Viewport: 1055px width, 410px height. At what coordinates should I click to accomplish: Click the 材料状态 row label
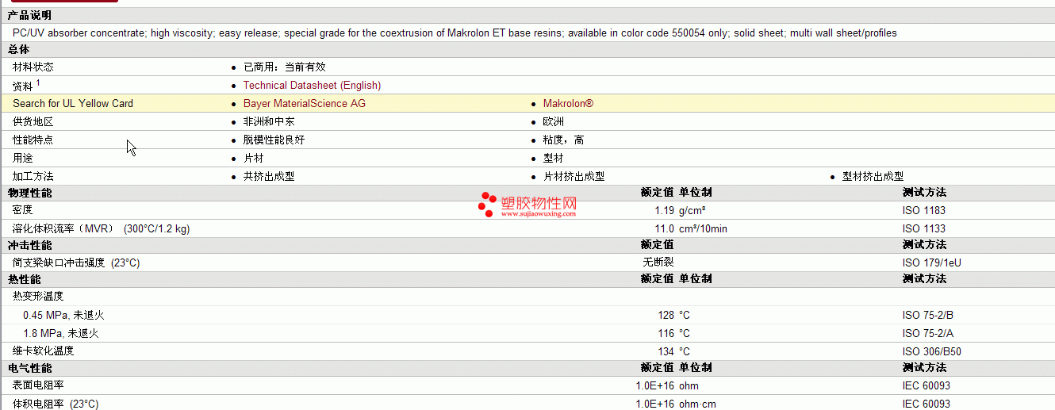click(x=33, y=67)
